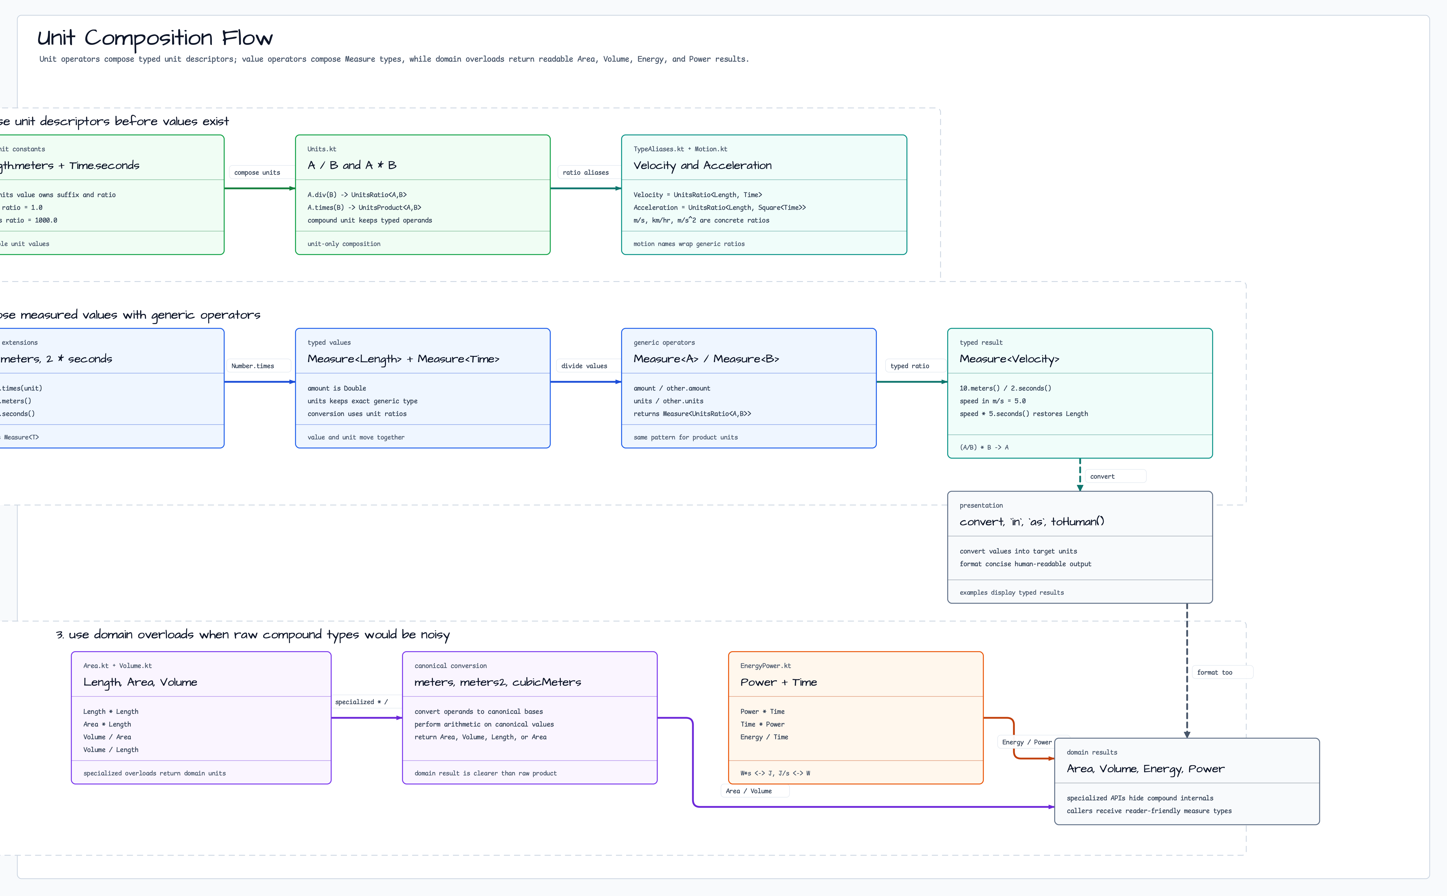This screenshot has height=896, width=1447.
Task: Select the 'compose units' edge label
Action: click(257, 172)
